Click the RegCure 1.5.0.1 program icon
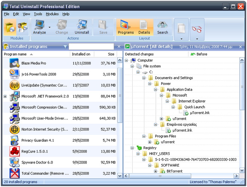The image size is (247, 187). (14, 151)
